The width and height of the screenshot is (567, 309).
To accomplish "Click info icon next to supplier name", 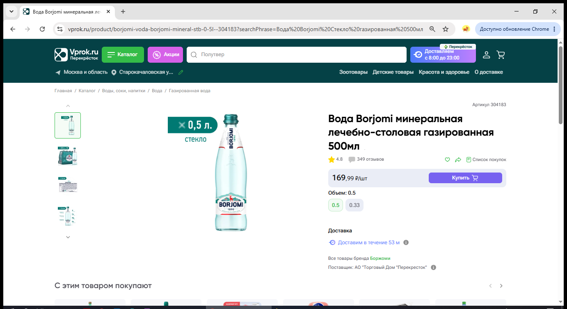I will tap(434, 268).
